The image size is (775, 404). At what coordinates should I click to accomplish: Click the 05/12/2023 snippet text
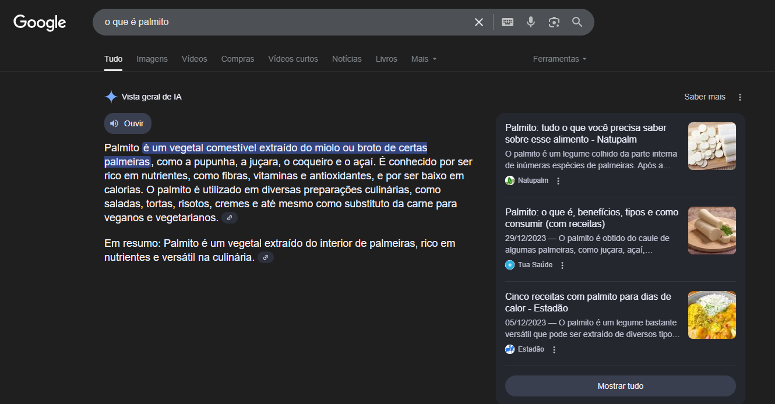click(x=592, y=328)
